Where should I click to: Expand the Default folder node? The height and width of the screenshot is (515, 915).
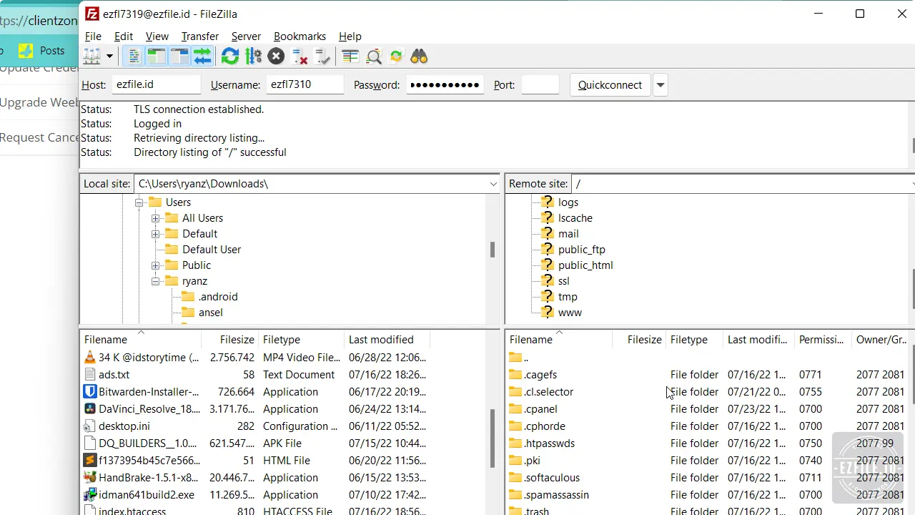click(155, 234)
